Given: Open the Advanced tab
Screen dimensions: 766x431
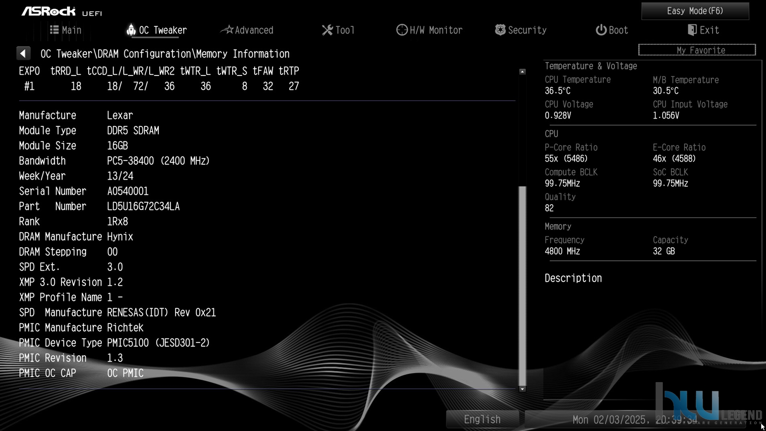Looking at the screenshot, I should [247, 30].
